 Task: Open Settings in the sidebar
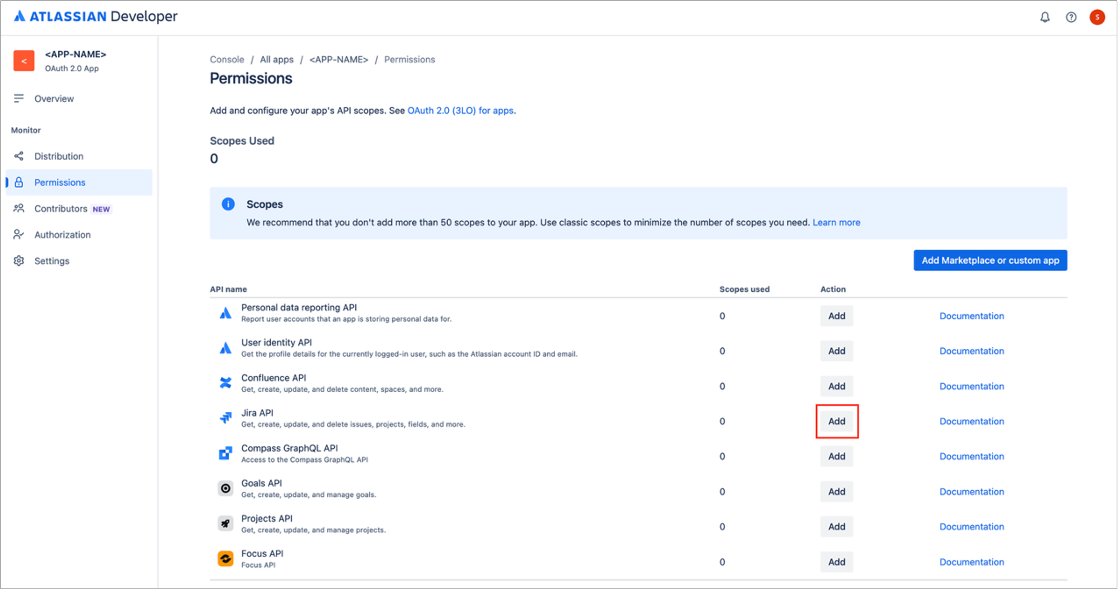(x=79, y=261)
